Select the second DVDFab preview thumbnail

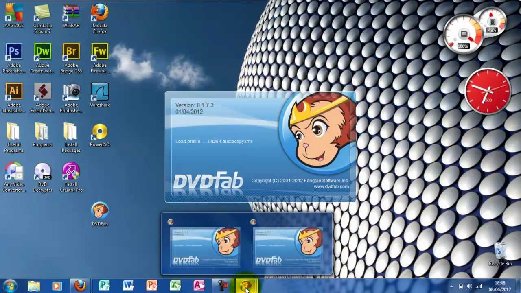point(288,247)
